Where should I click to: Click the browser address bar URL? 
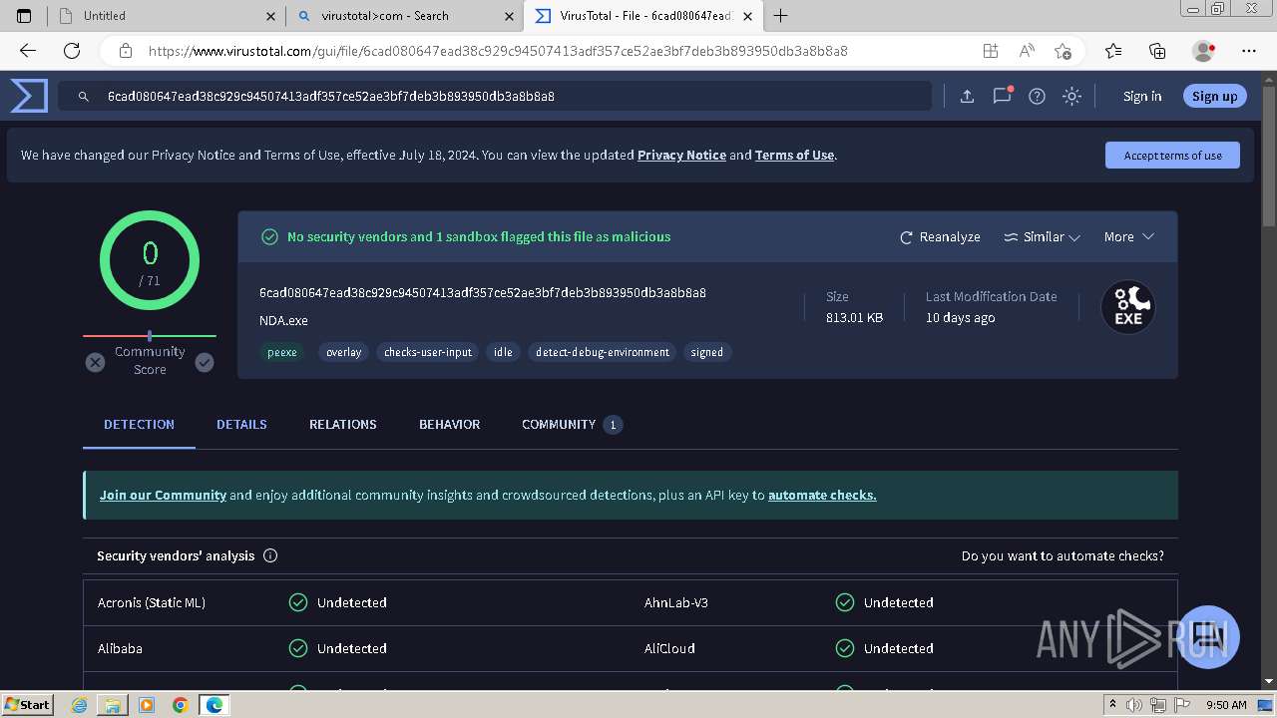(498, 51)
